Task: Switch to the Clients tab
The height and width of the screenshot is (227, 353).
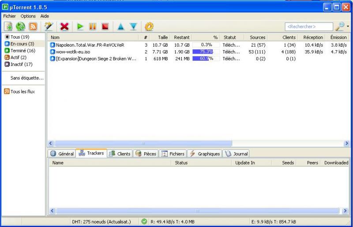Action: click(120, 154)
